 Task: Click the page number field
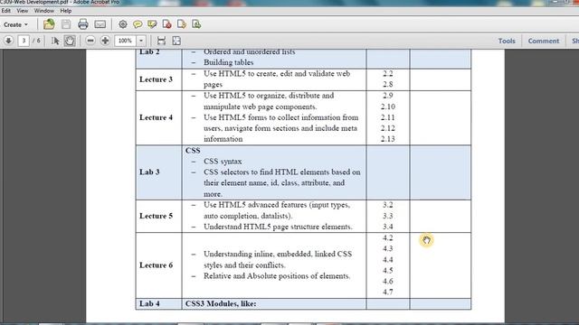tap(24, 41)
